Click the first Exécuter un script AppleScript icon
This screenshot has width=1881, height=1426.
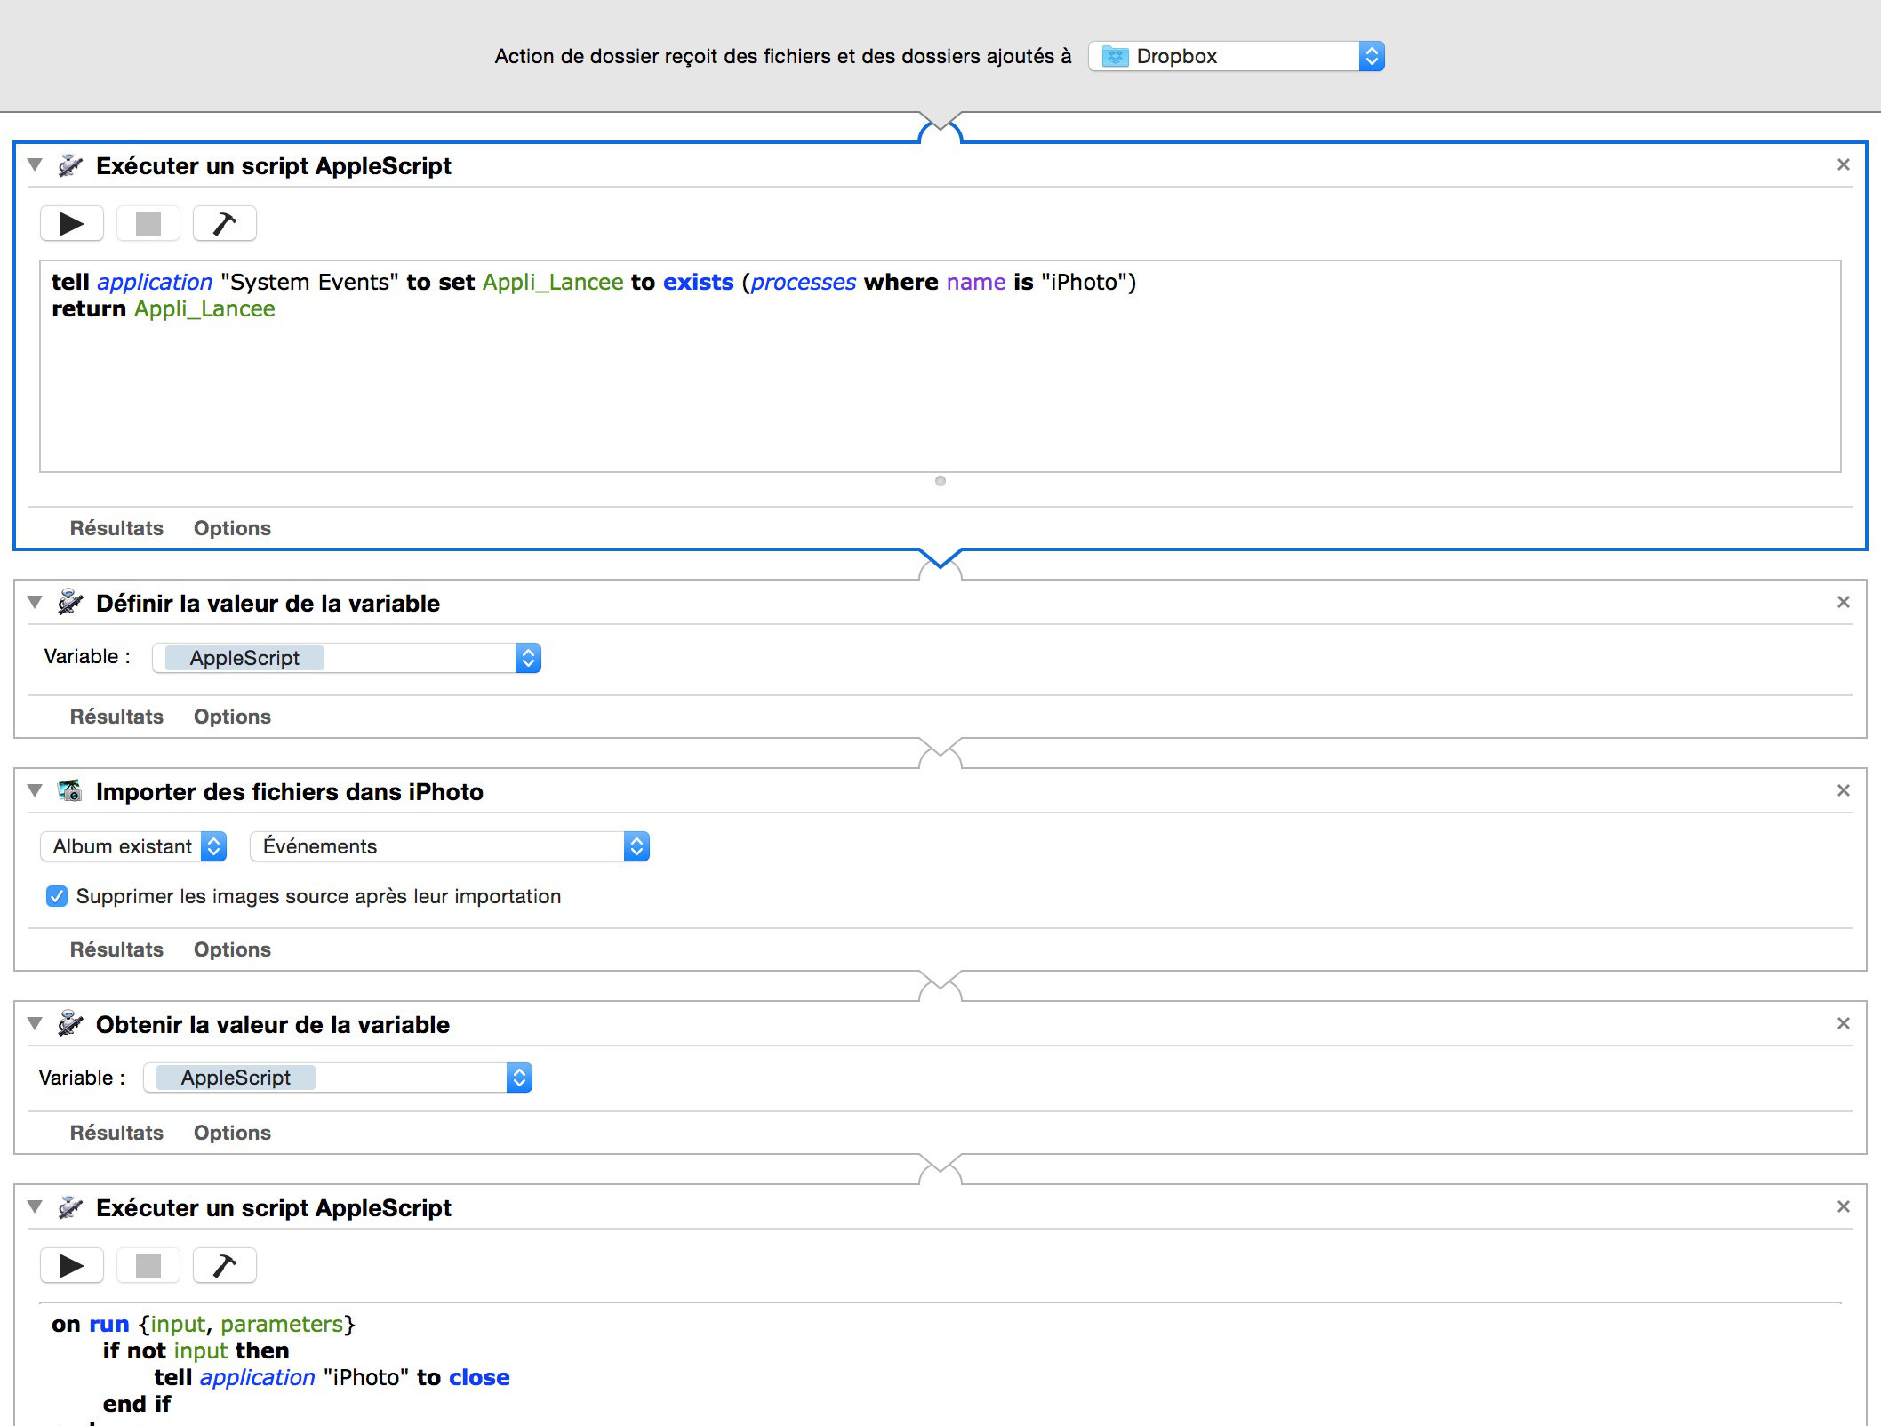[70, 165]
